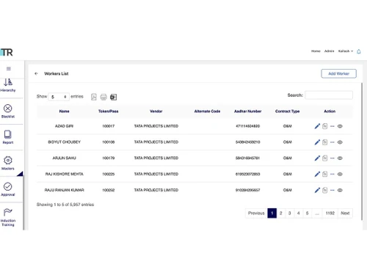Go to the Home menu item
This screenshot has height=275, width=367.
click(316, 51)
